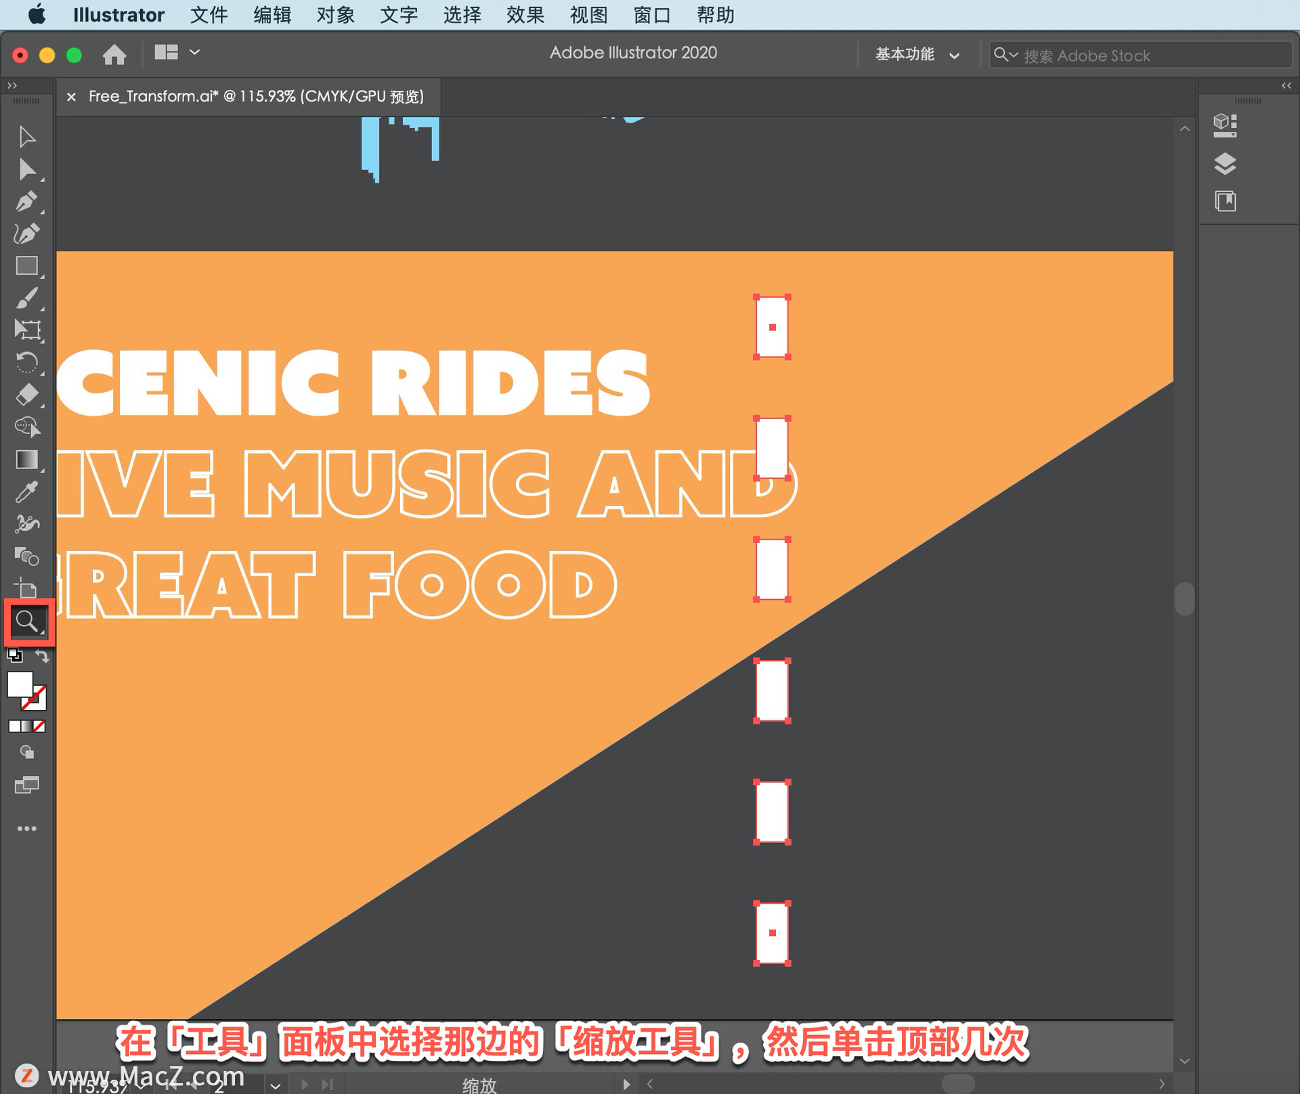Open the 文字 menu

tap(399, 14)
